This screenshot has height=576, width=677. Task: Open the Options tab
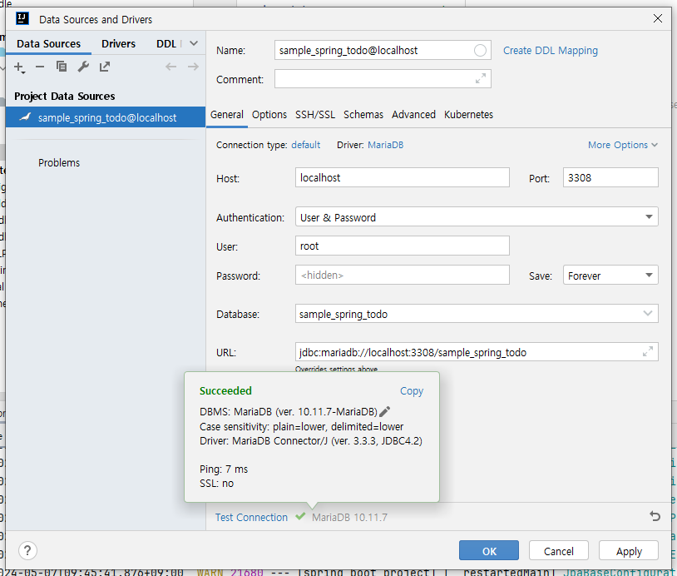coord(269,115)
